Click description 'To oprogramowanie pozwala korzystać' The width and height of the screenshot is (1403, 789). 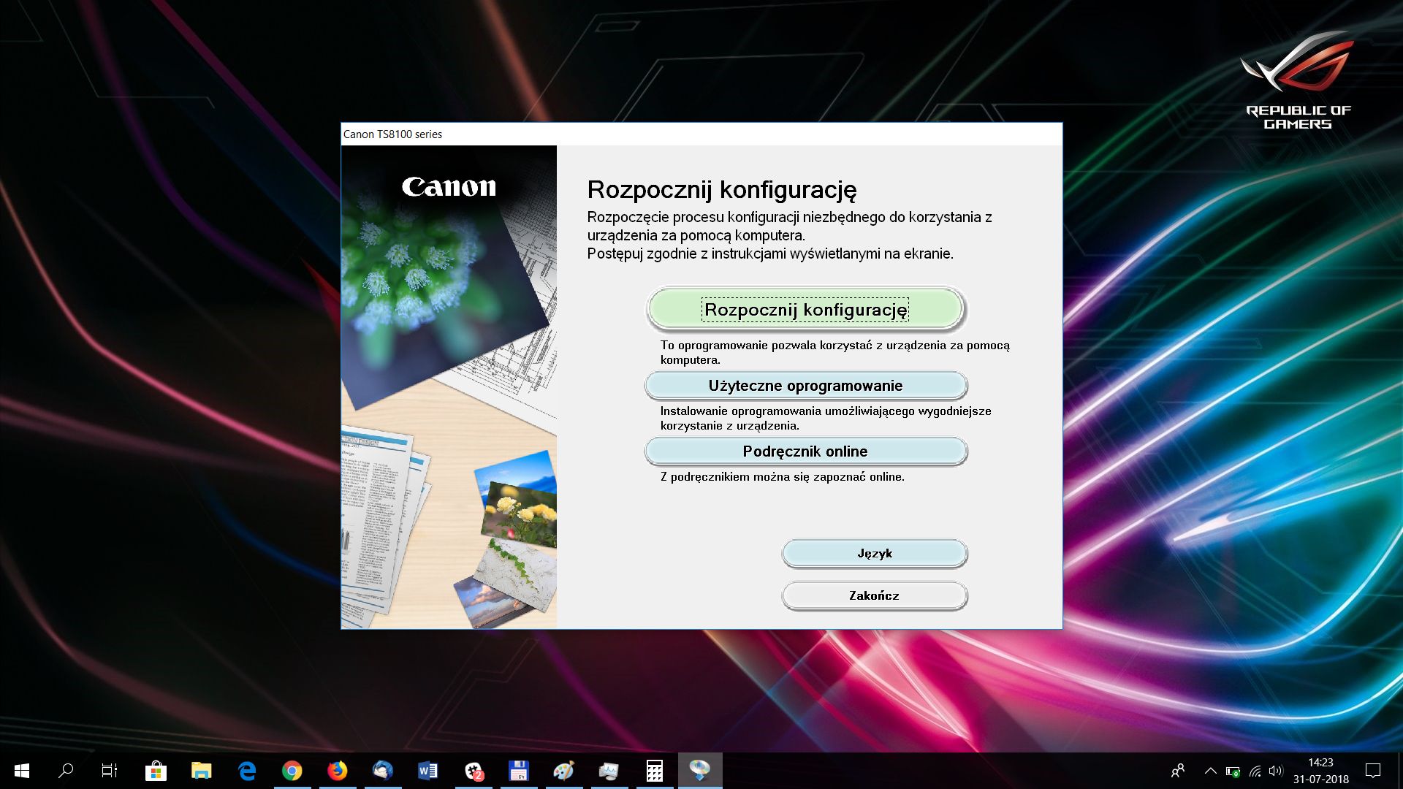click(x=835, y=352)
